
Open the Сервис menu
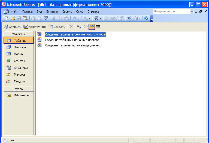coord(67,12)
